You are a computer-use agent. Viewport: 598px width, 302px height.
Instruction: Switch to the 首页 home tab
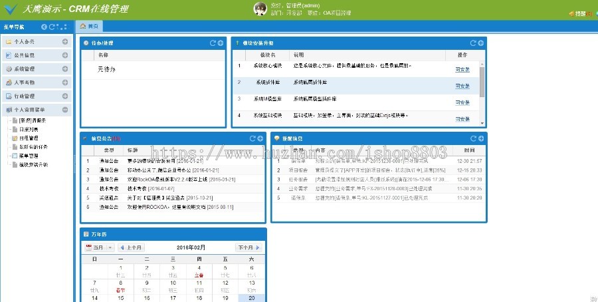coord(89,27)
